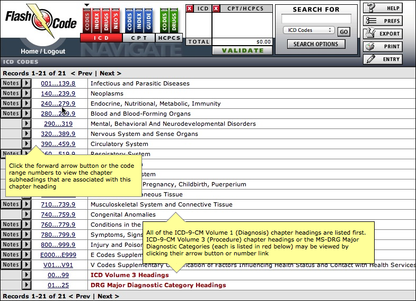Viewport: 416px width, 301px height.
Task: Click the VALIDATE button
Action: (243, 50)
